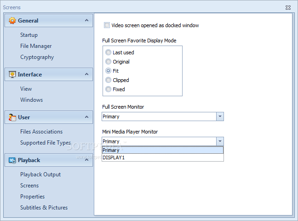This screenshot has width=298, height=221.
Task: Click the General section header label
Action: [28, 21]
